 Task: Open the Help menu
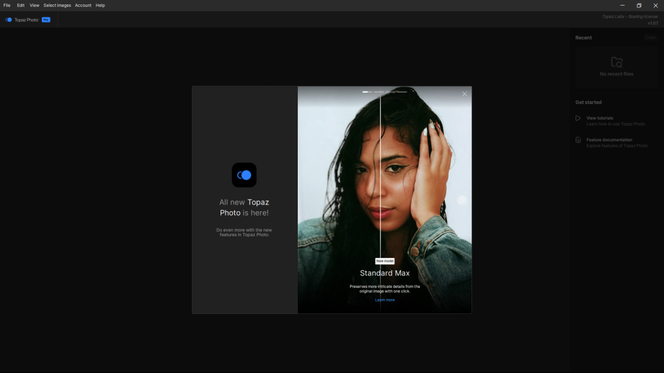point(100,6)
